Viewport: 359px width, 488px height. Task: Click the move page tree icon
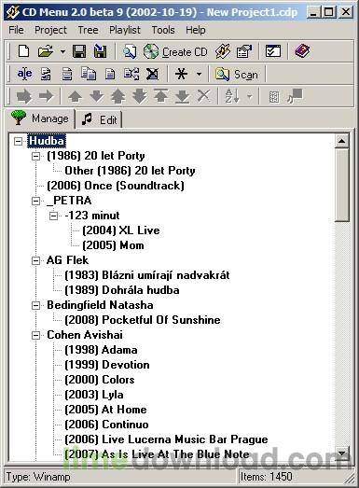pyautogui.click(x=131, y=74)
